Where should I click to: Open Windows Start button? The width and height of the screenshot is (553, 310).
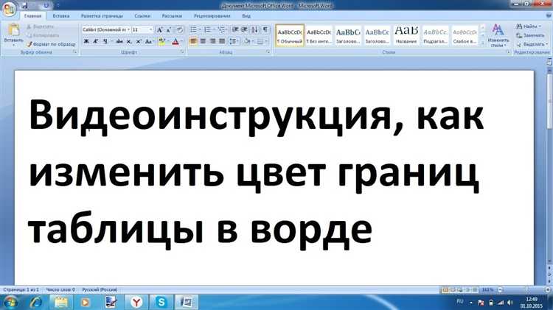(10, 302)
